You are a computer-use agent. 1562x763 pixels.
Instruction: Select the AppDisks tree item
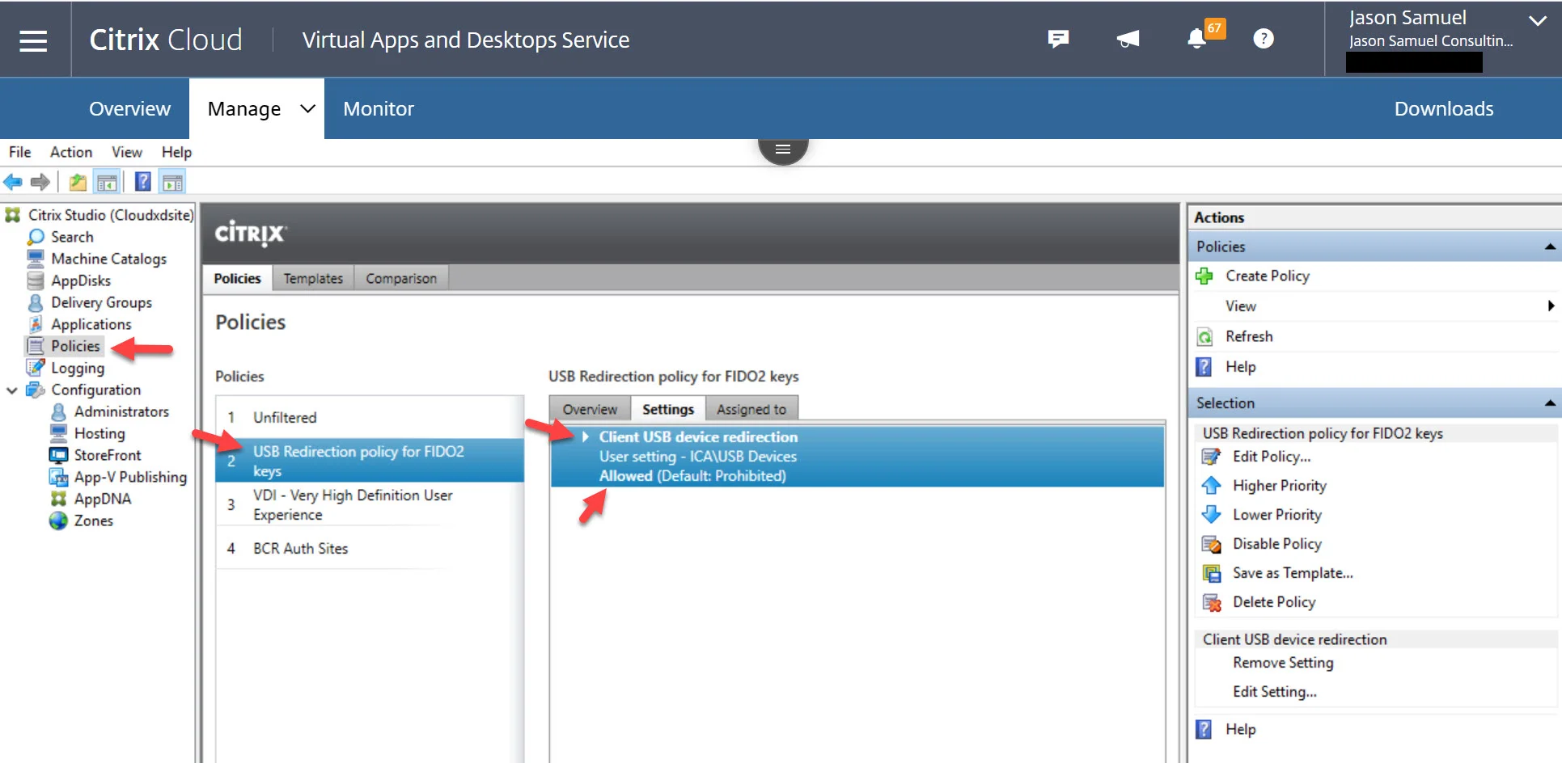(x=81, y=280)
